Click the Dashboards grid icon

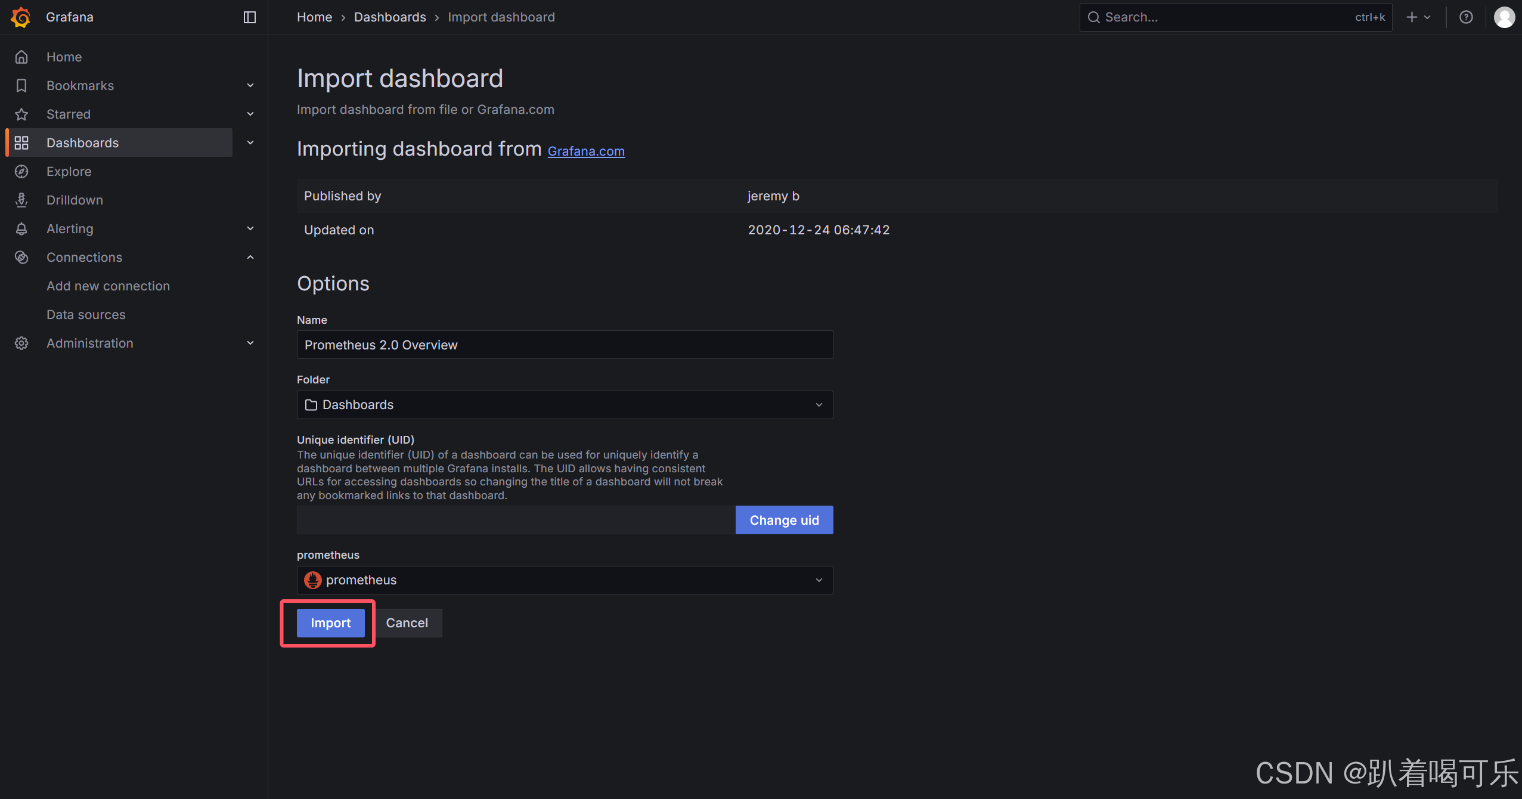point(21,143)
